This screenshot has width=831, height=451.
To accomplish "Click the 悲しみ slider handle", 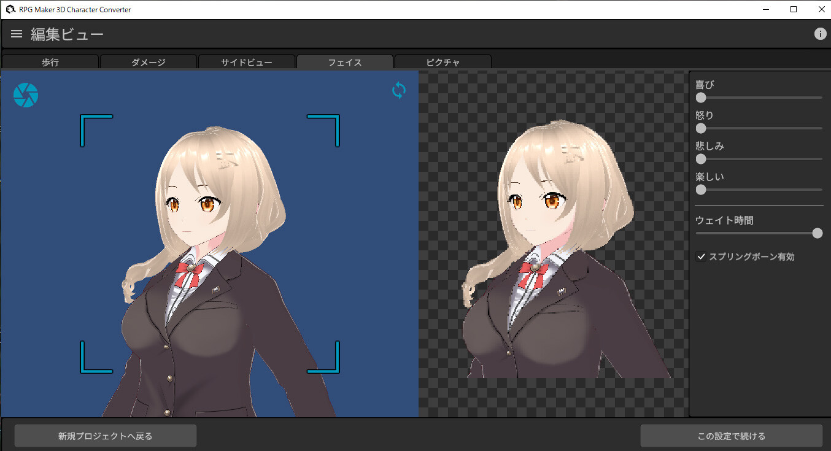I will [700, 159].
